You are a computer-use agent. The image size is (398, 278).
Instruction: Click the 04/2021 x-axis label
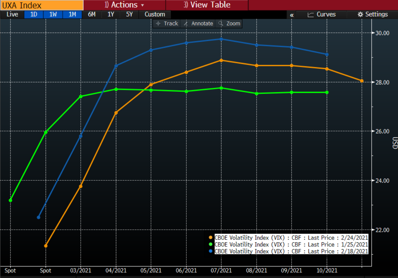[116, 271]
